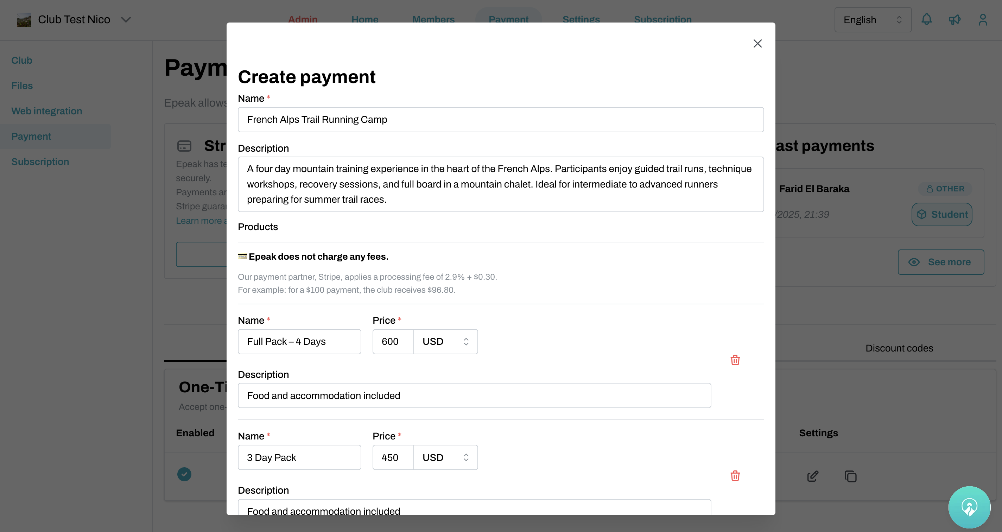Viewport: 1002px width, 532px height.
Task: Open the Web integration sidebar link
Action: [x=47, y=111]
